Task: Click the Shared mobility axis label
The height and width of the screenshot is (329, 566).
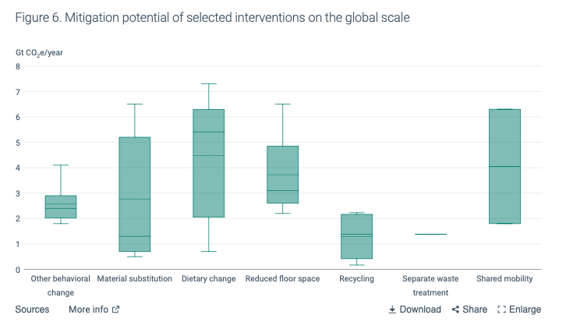Action: point(504,278)
